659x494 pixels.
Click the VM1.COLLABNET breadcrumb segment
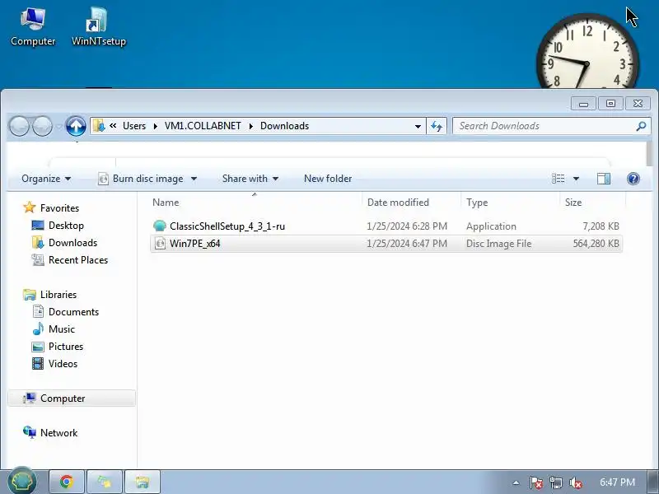point(203,126)
